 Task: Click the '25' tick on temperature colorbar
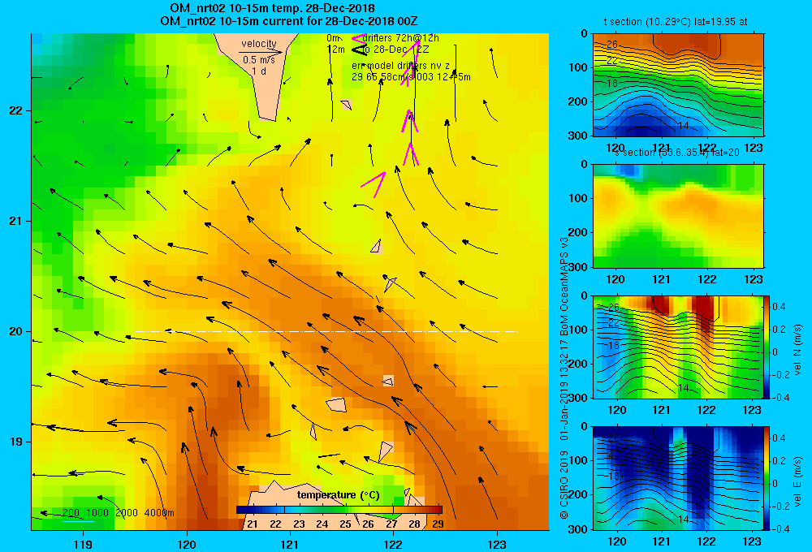[x=345, y=524]
